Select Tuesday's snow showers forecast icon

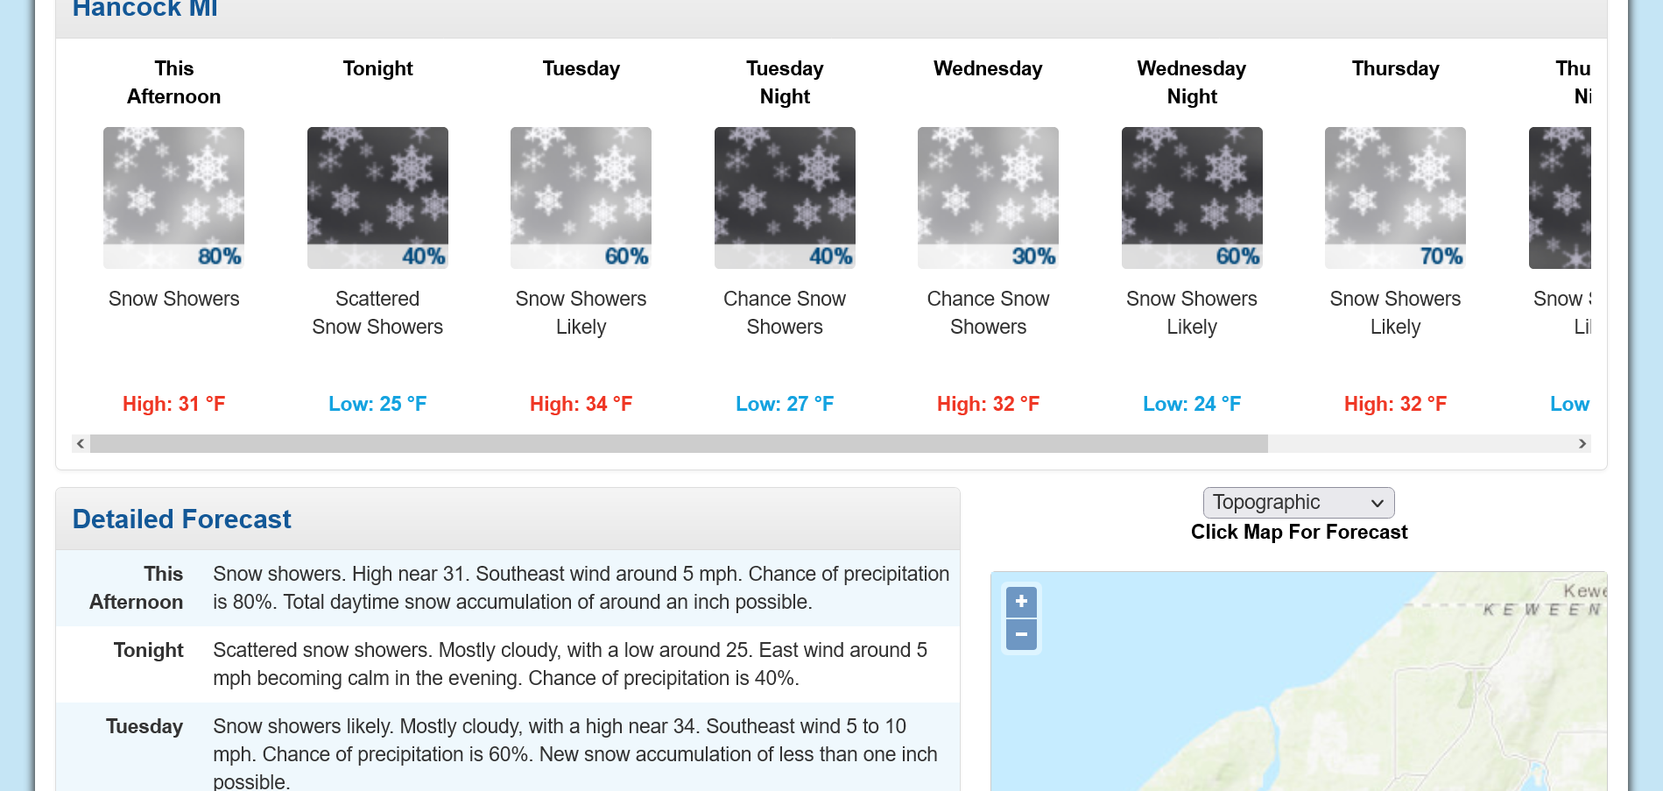581,197
